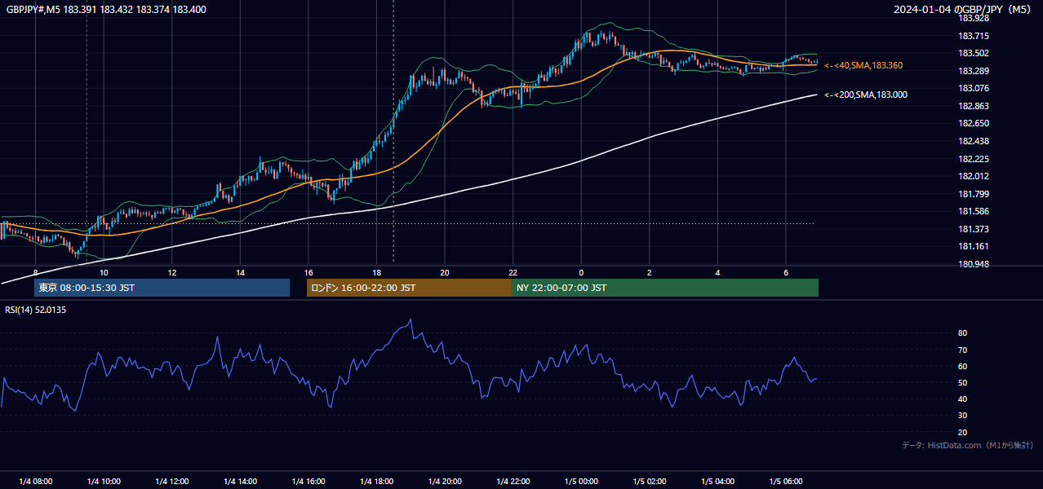Click price axis value 183.502

(974, 53)
